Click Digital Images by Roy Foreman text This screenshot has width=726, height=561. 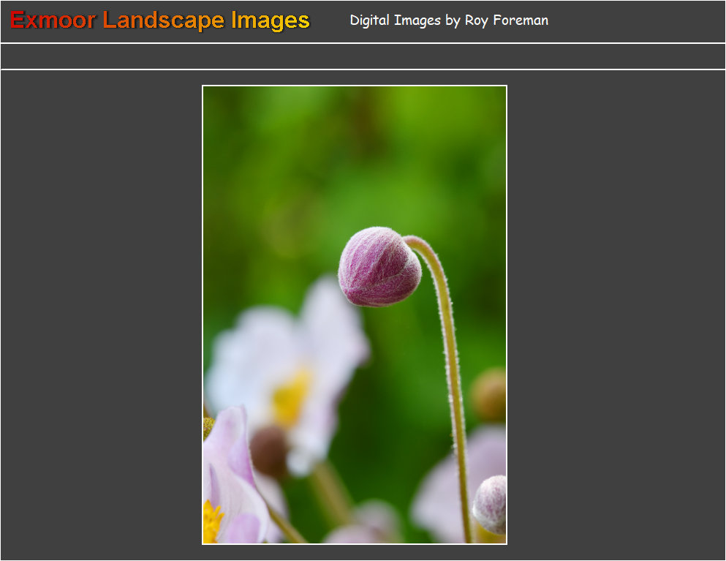click(x=448, y=20)
